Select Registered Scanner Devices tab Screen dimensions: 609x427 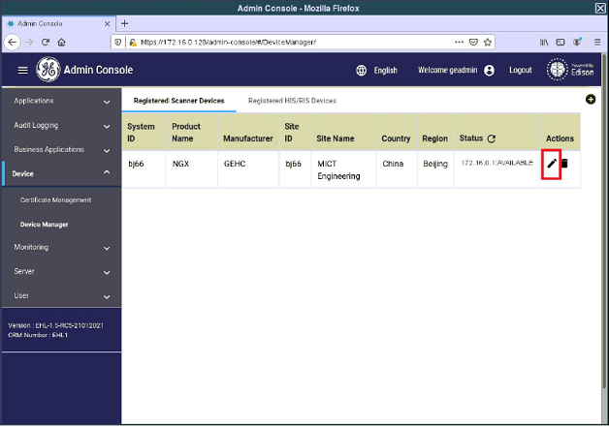point(178,100)
